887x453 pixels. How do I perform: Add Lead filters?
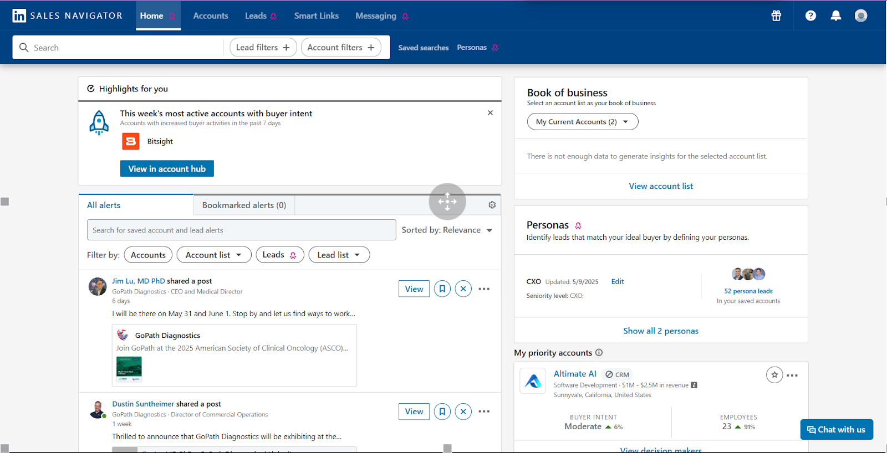tap(263, 48)
